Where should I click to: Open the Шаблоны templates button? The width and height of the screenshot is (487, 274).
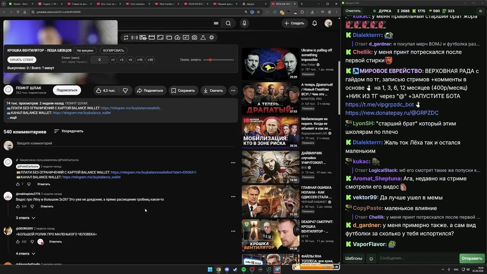pyautogui.click(x=353, y=258)
